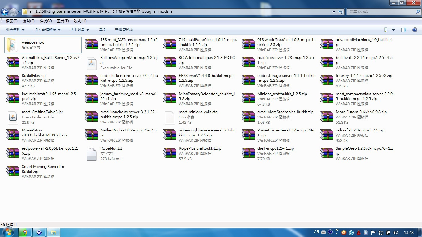Open the Action Center flag tray icon
This screenshot has width=422, height=237.
click(x=373, y=232)
